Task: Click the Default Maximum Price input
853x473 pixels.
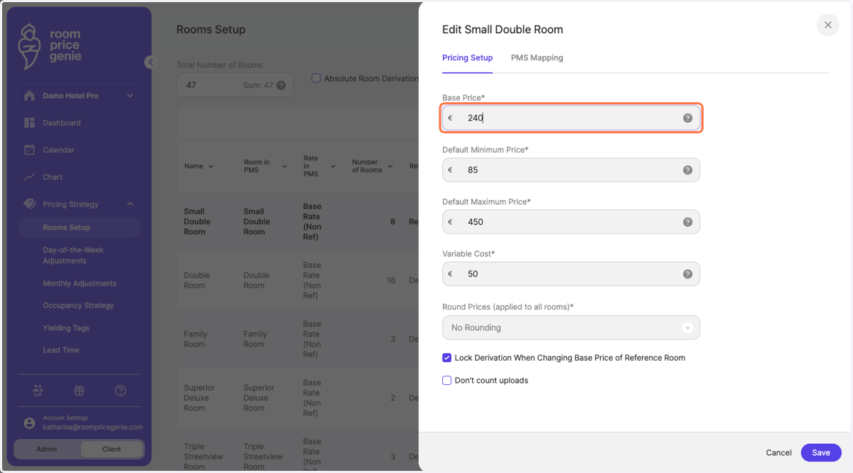Action: pos(571,222)
